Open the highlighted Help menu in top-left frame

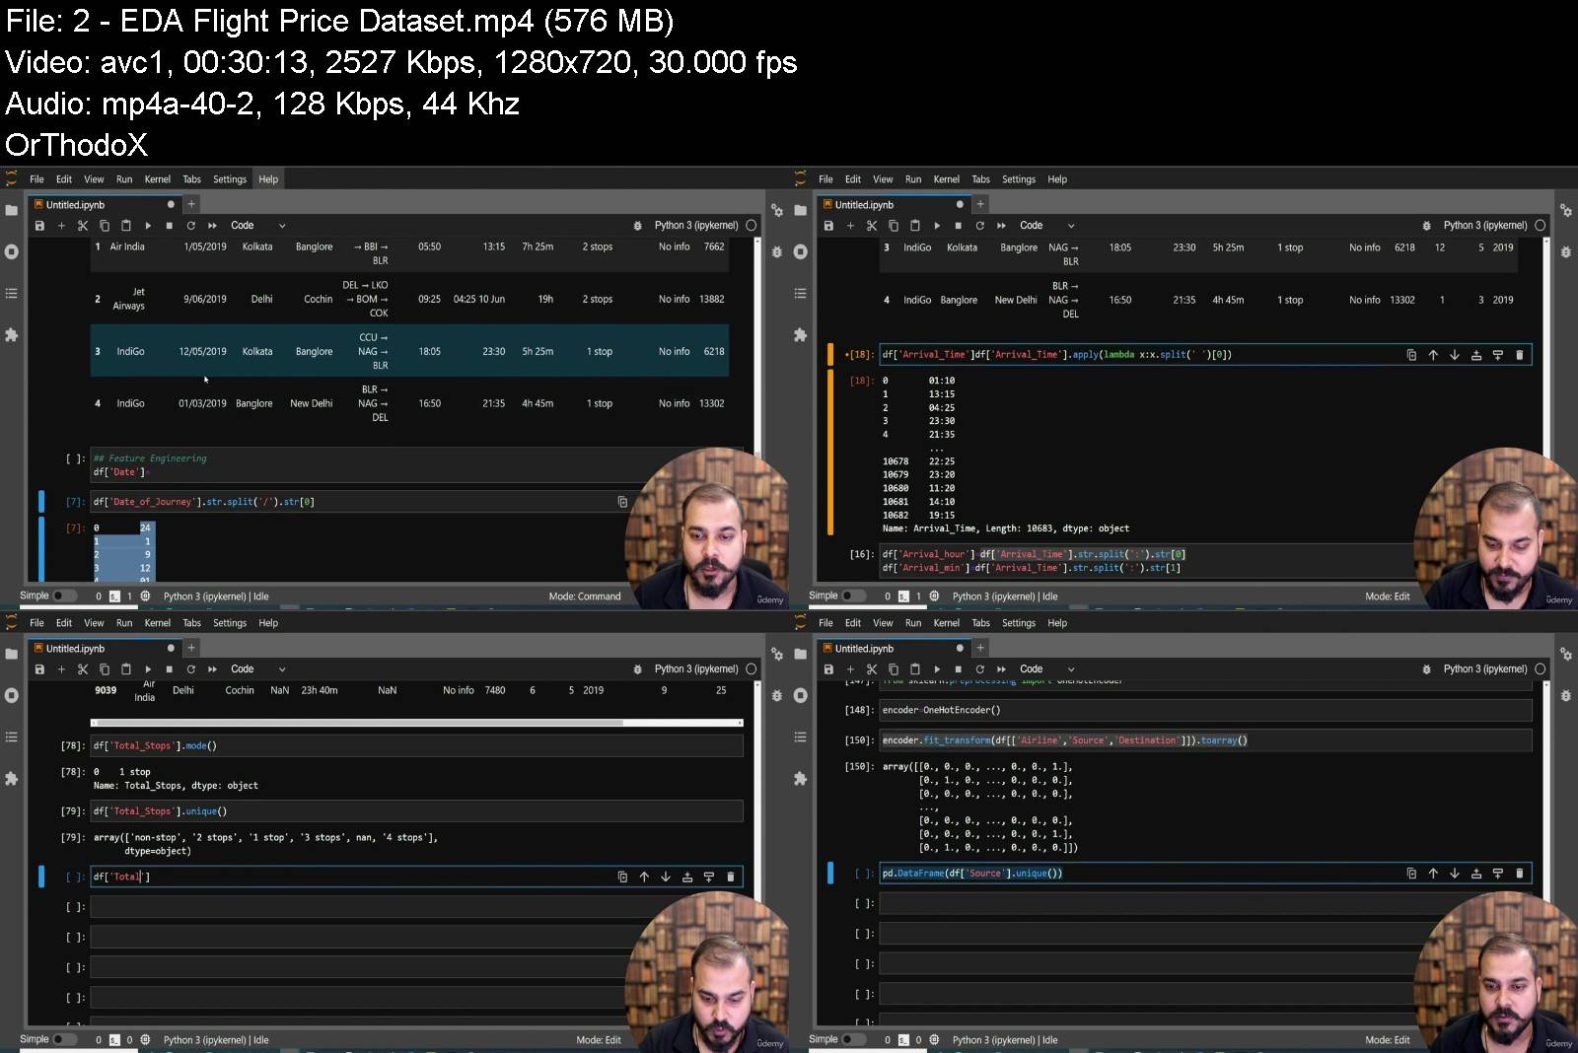click(268, 179)
